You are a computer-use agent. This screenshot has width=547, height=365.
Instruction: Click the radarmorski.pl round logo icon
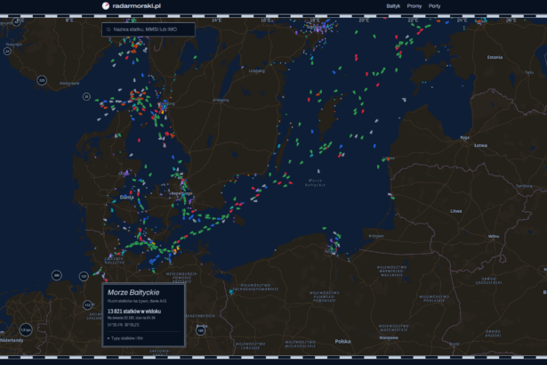coord(106,6)
